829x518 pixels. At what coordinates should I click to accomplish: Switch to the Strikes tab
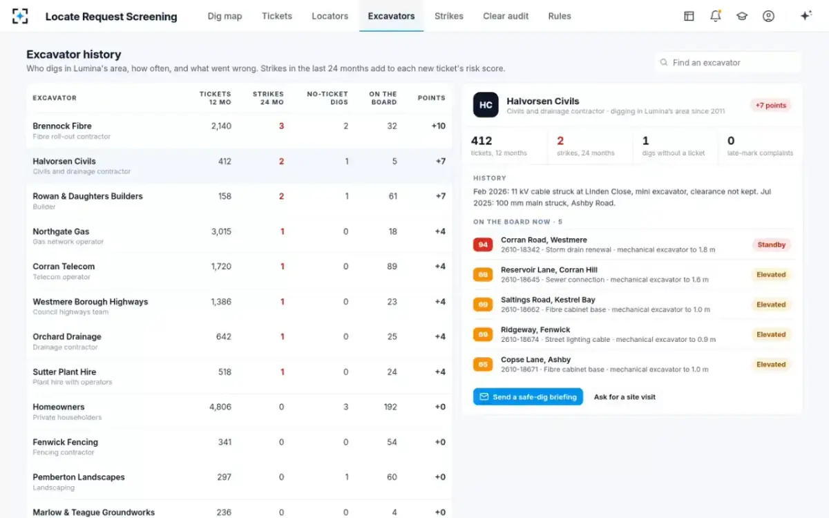tap(449, 16)
